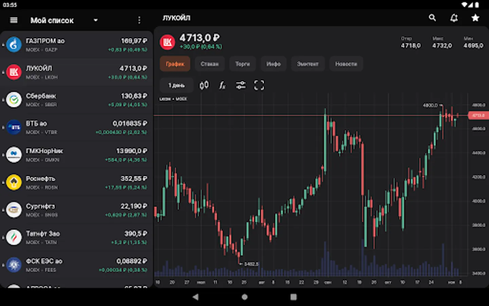Viewport: 489px width, 306px height.
Task: Tap the ФСК ЕЭС logo icon
Action: coord(14,265)
